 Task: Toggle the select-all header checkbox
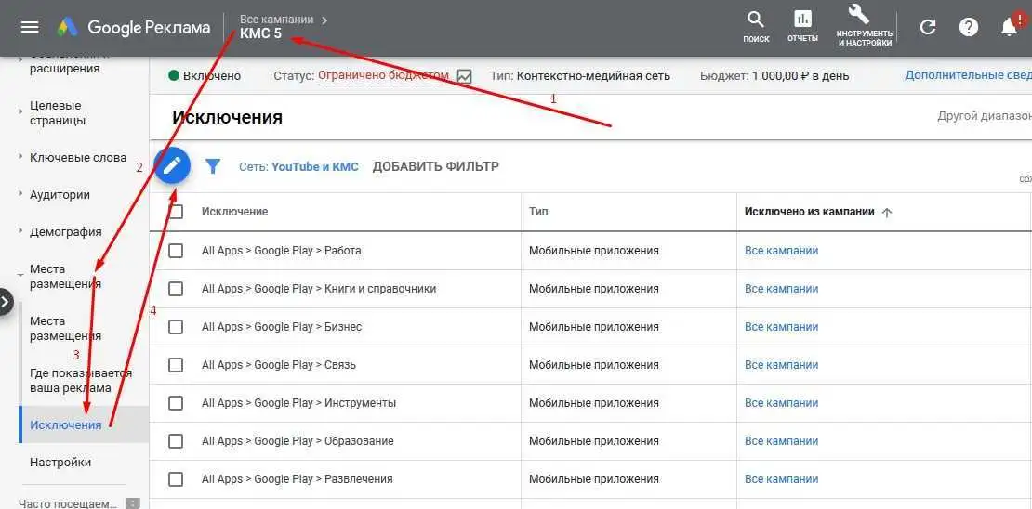click(176, 212)
